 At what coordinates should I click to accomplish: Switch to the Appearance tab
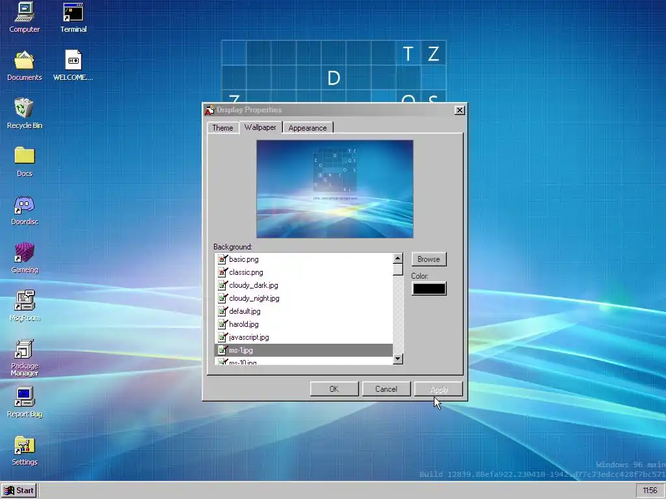pyautogui.click(x=308, y=128)
